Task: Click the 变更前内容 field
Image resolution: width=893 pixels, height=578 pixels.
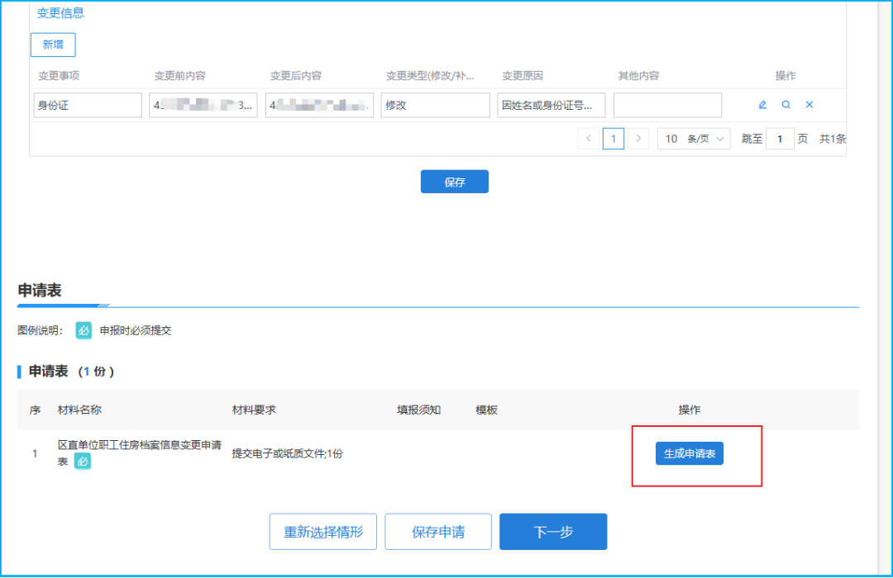Action: click(203, 105)
